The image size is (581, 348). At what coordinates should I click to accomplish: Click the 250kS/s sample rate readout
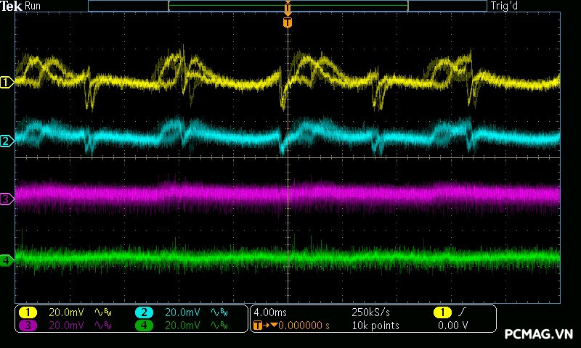[371, 312]
